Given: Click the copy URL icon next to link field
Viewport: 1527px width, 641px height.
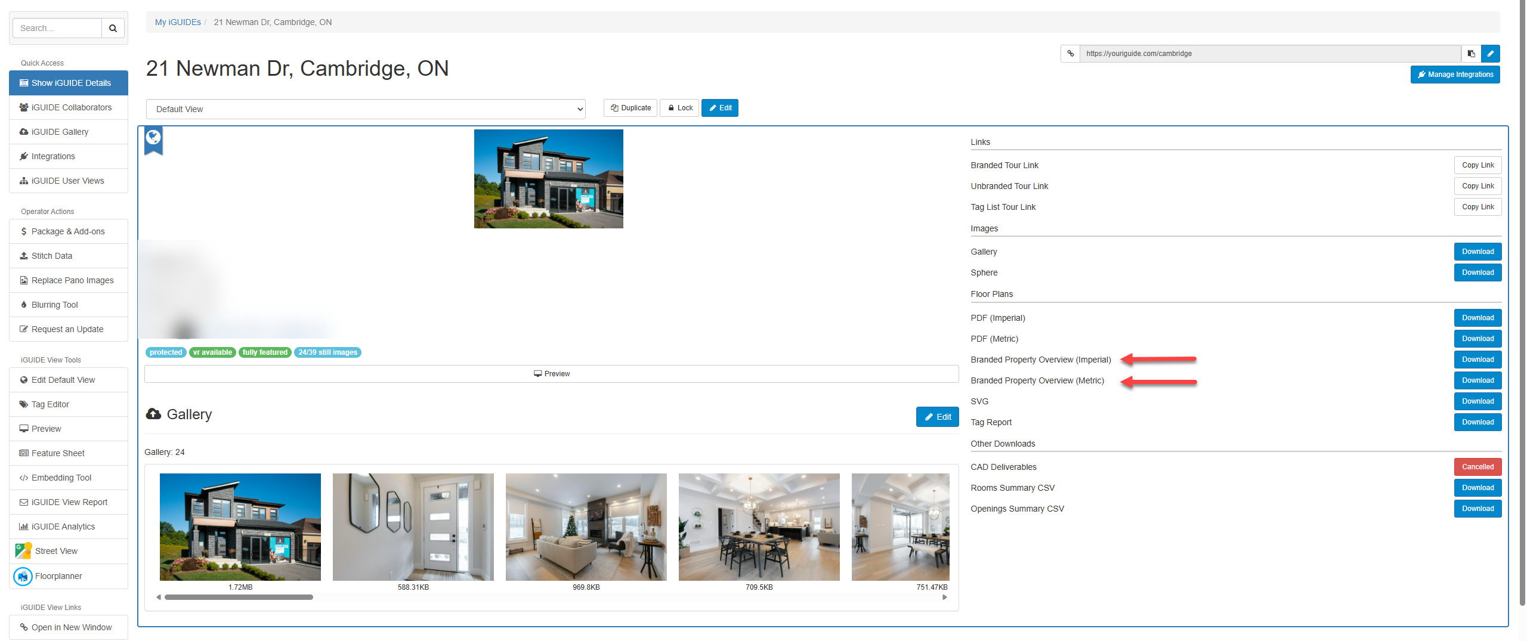Looking at the screenshot, I should pyautogui.click(x=1471, y=54).
